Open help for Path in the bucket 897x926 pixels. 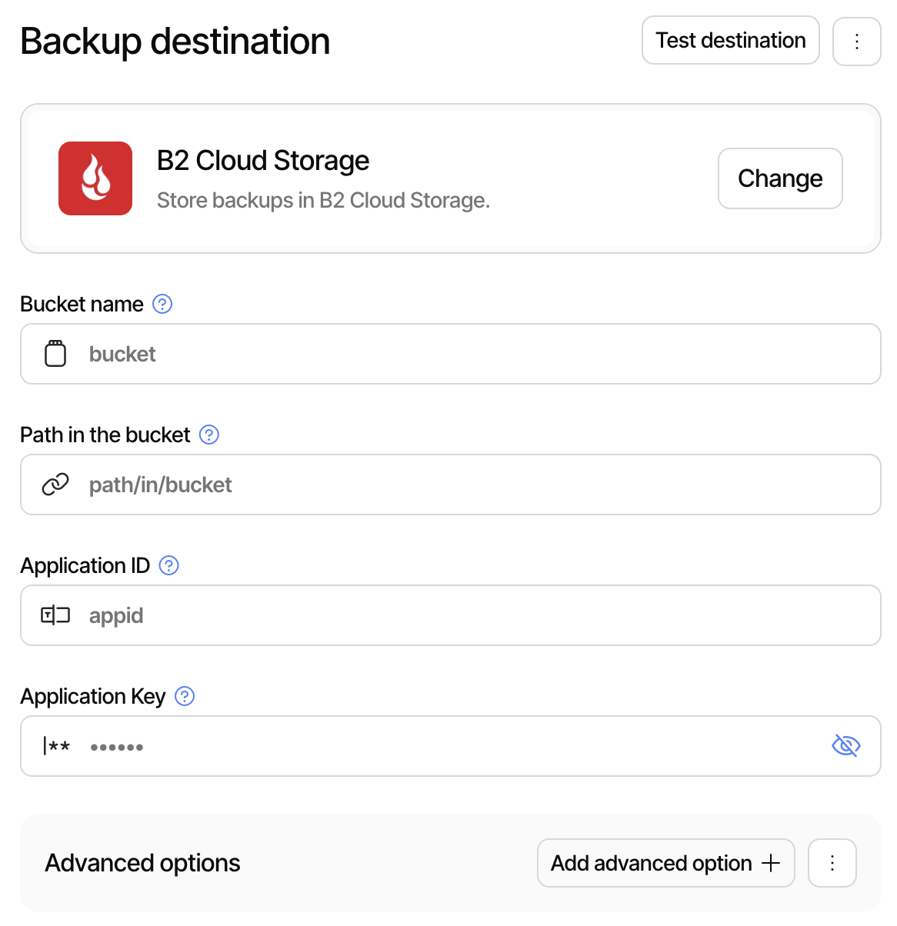(209, 435)
